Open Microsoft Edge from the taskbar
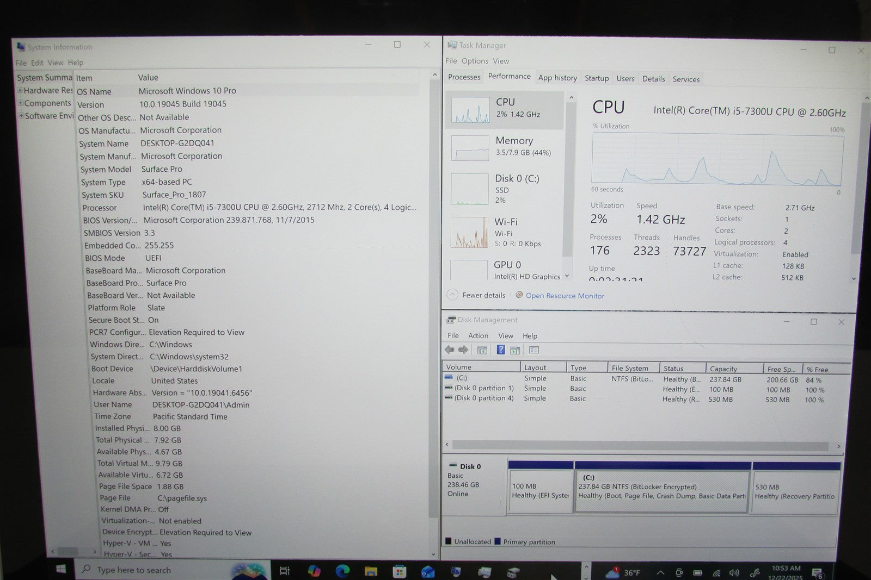Viewport: 871px width, 580px height. [342, 571]
